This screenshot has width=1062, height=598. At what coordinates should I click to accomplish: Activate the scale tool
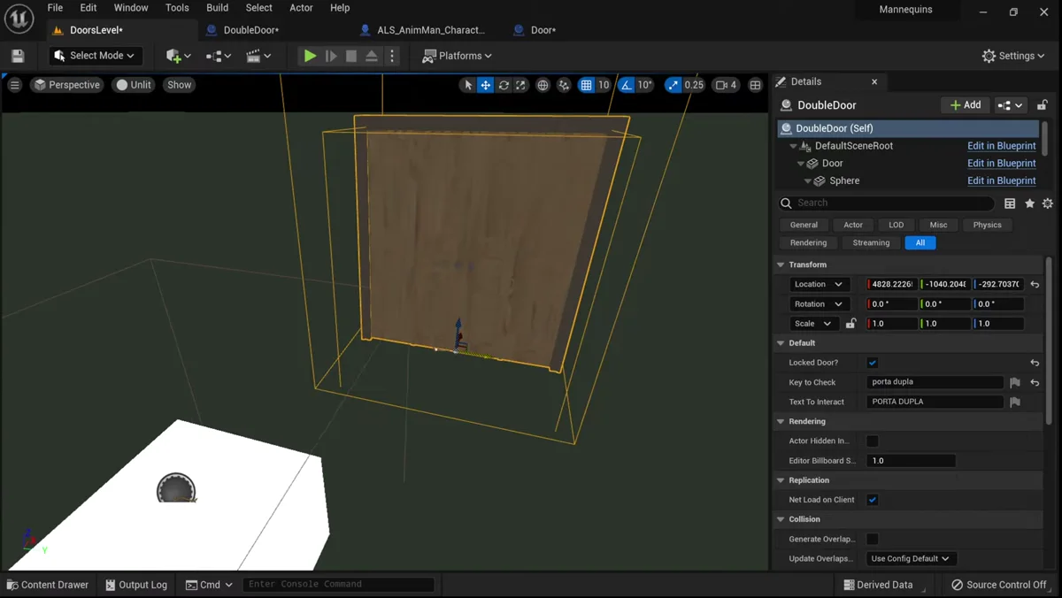(520, 85)
